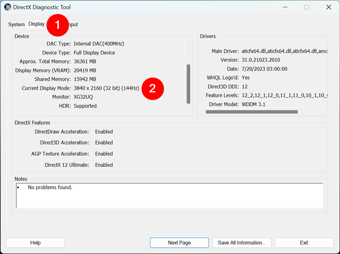This screenshot has width=340, height=254.
Task: Click DirectX 12 Ultimate Enabled value
Action: tap(104, 165)
